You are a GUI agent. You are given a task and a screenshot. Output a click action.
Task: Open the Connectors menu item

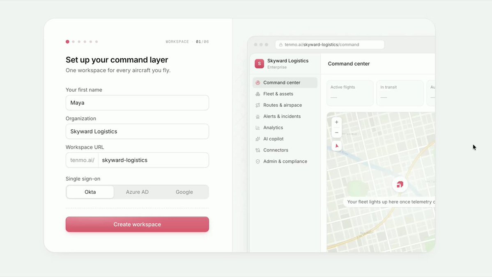pyautogui.click(x=285, y=150)
